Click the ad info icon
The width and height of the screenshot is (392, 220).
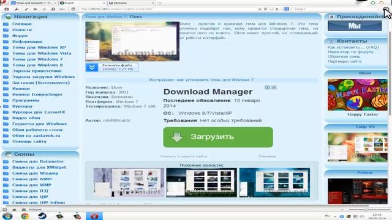point(267,87)
